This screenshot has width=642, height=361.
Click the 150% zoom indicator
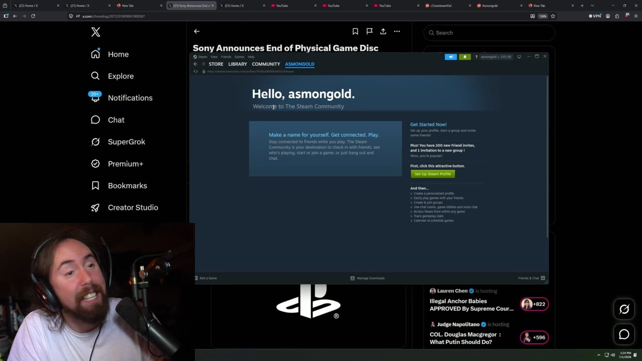[x=543, y=16]
